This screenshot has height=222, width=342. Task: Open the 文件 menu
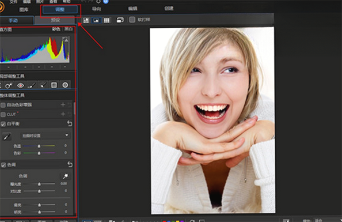13,2
